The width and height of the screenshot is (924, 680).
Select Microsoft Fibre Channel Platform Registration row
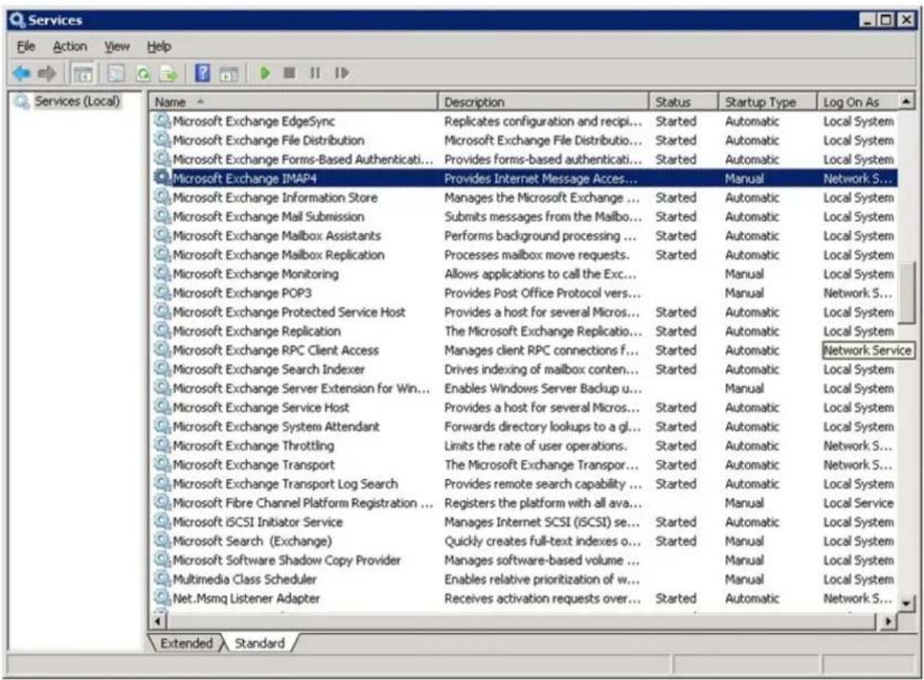tap(524, 502)
